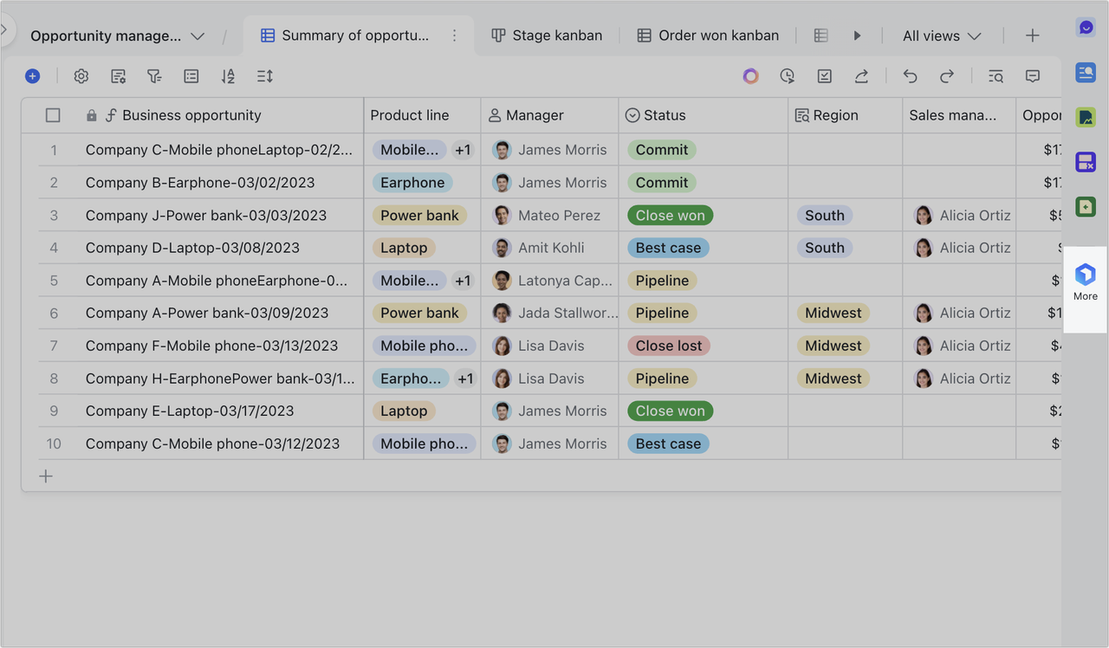This screenshot has width=1109, height=648.
Task: Add a new record with the blue plus button
Action: click(33, 76)
